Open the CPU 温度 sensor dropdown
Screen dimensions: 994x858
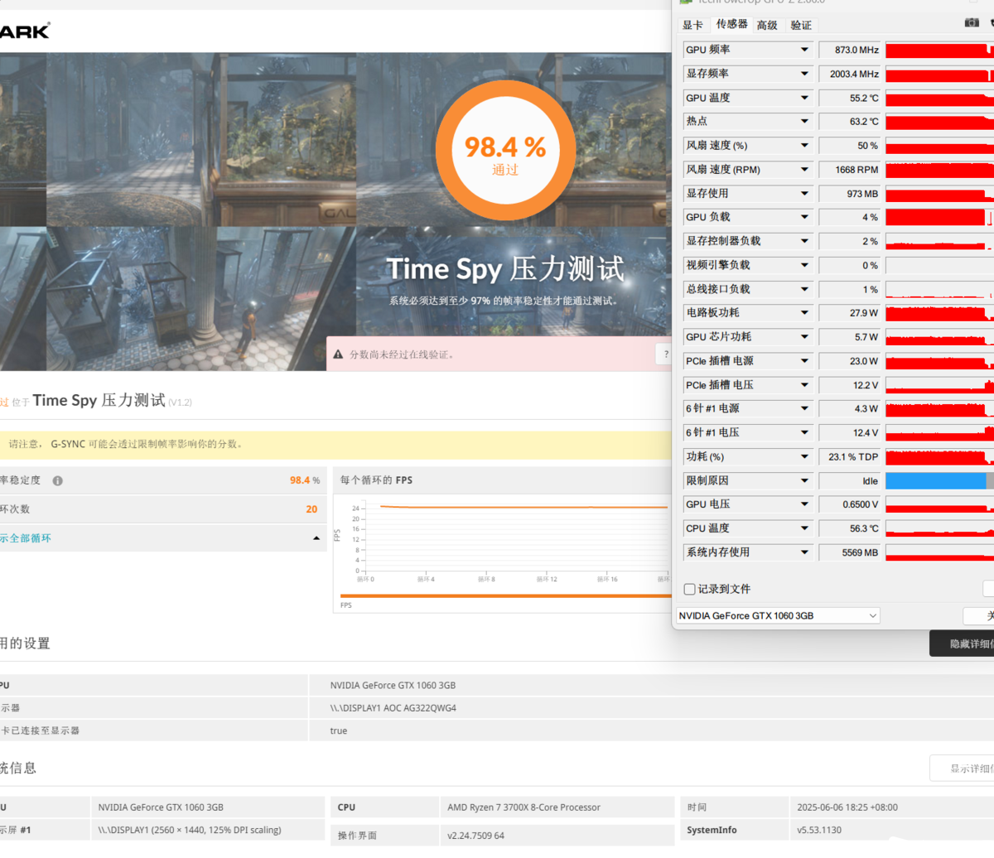click(803, 528)
